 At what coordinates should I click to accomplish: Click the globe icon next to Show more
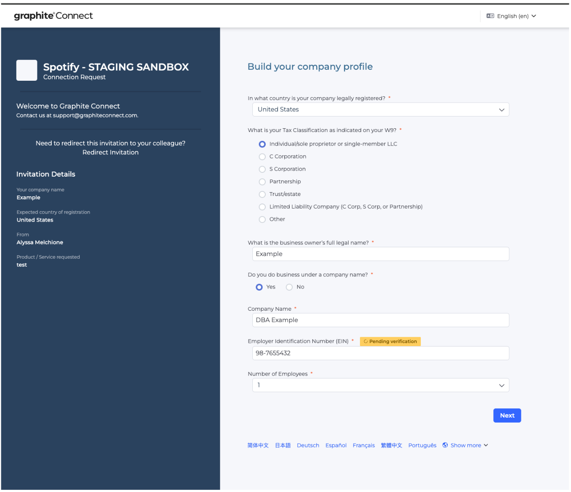tap(445, 445)
